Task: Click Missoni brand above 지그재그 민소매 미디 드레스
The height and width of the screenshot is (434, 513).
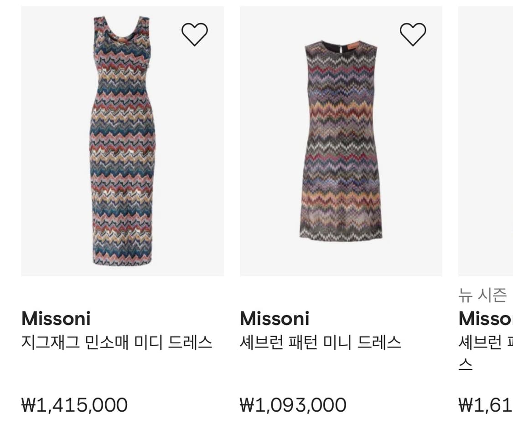Action: pyautogui.click(x=56, y=318)
